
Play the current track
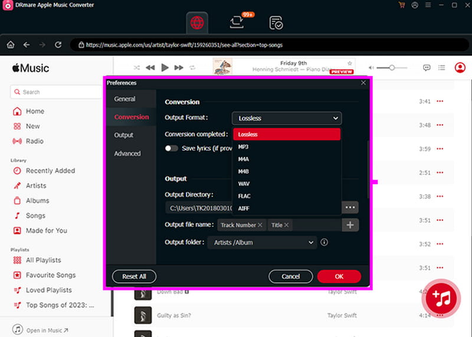click(x=165, y=67)
